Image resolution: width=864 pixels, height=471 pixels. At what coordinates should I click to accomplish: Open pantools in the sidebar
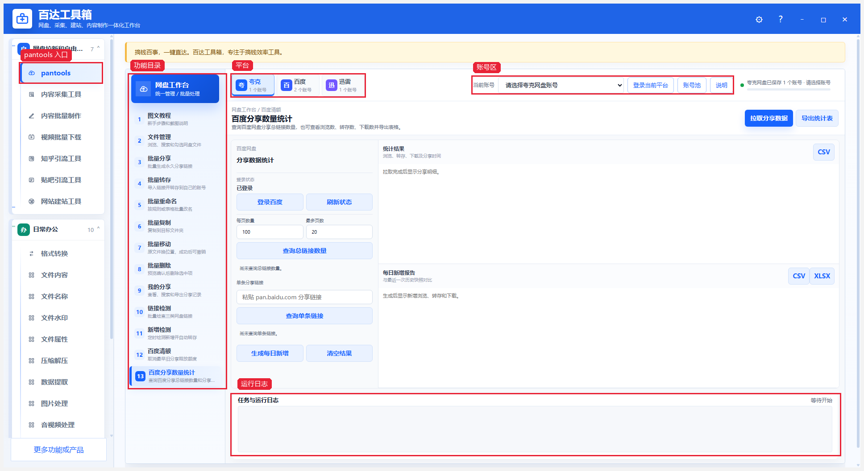pos(62,73)
